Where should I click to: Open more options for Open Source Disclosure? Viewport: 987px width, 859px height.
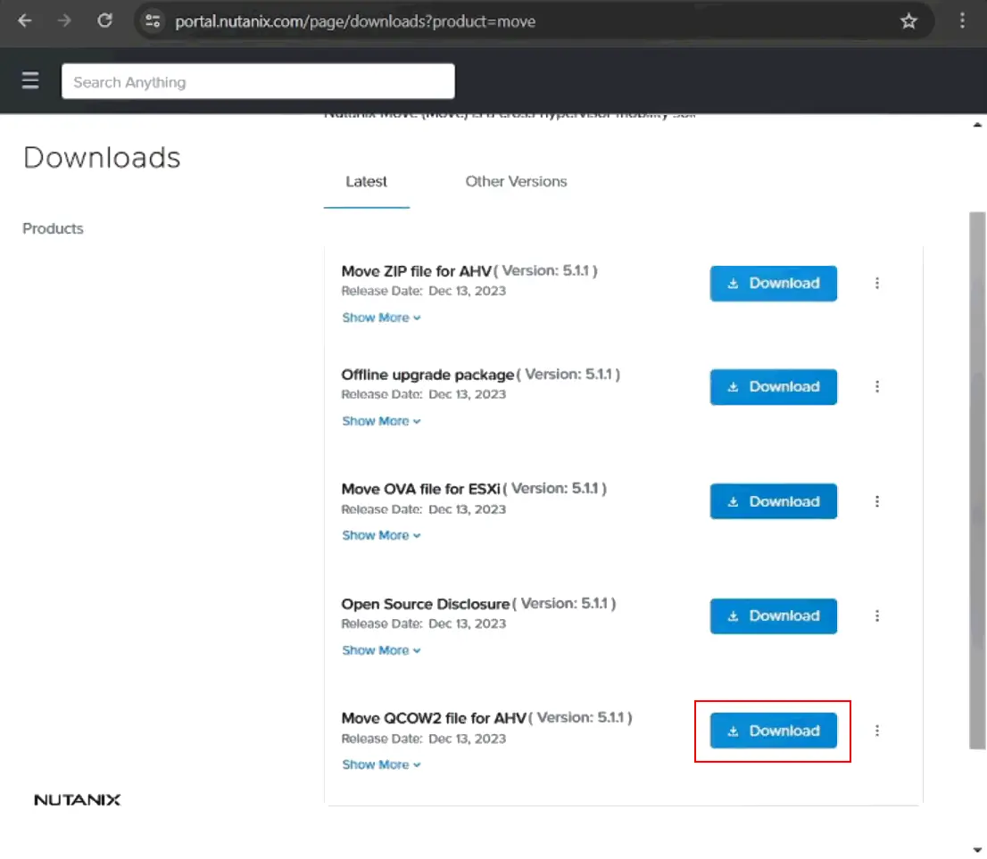(877, 615)
